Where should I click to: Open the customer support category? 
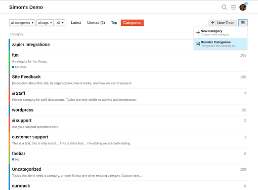(30, 137)
